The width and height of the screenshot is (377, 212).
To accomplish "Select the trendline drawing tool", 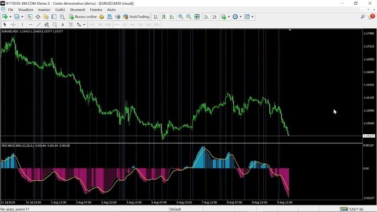I will pyautogui.click(x=38, y=25).
